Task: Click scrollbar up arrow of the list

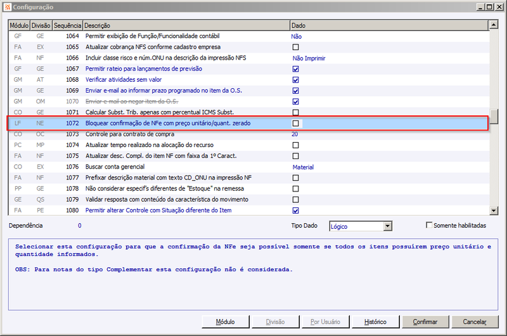Action: (494, 25)
